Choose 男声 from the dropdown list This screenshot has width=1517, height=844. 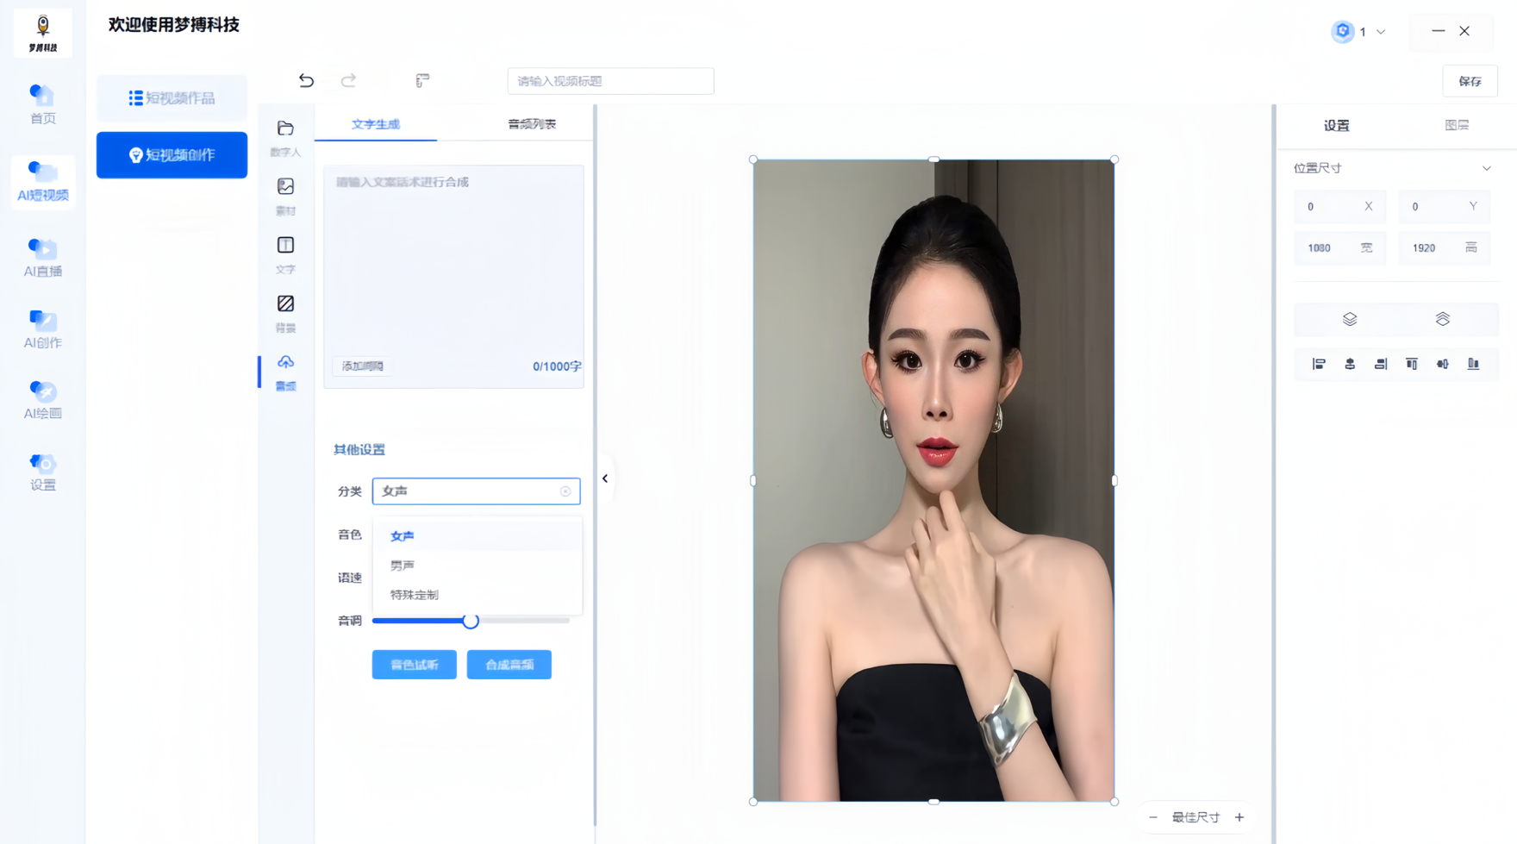(477, 566)
